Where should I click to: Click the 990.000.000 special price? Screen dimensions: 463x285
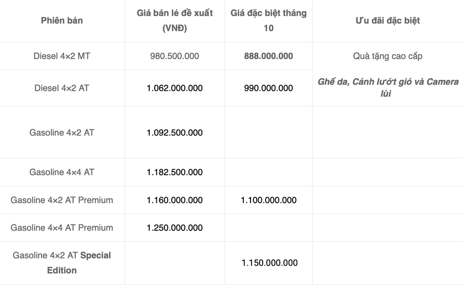click(269, 88)
